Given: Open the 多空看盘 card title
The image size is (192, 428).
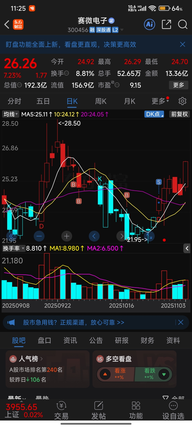Looking at the screenshot, I should (x=119, y=359).
